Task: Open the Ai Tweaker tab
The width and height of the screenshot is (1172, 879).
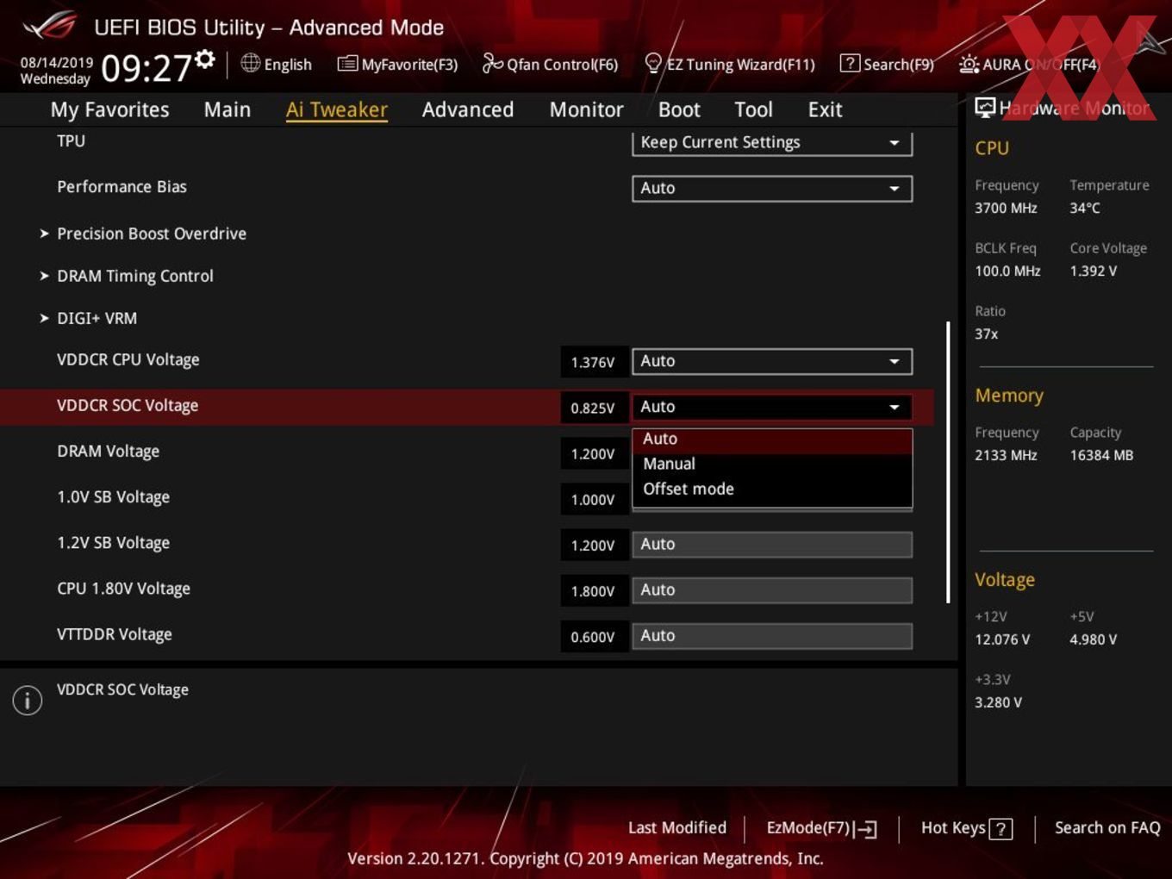Action: click(x=337, y=109)
